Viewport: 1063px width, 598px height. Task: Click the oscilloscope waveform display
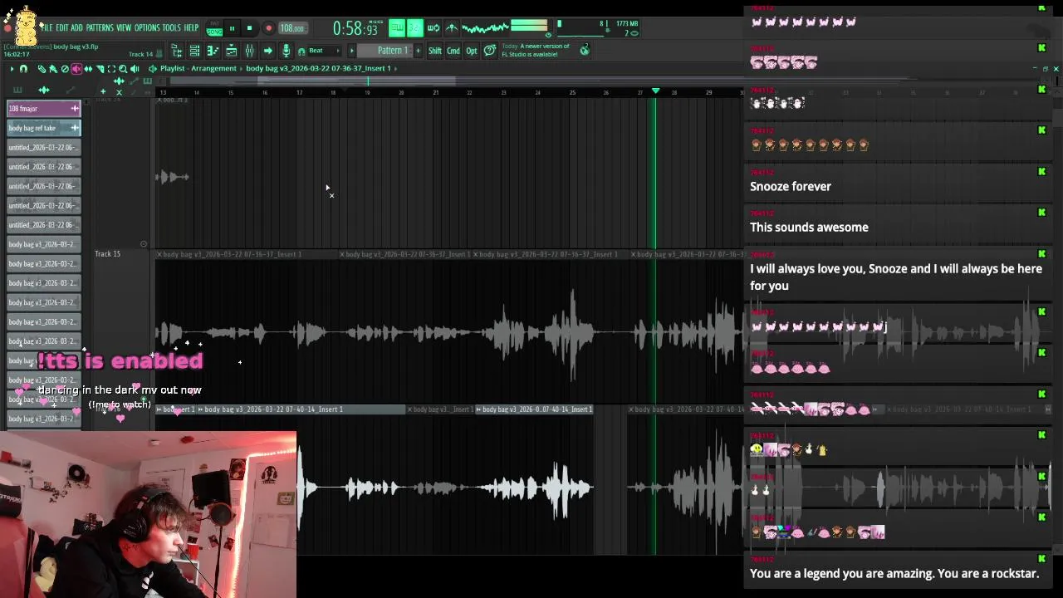(x=485, y=27)
